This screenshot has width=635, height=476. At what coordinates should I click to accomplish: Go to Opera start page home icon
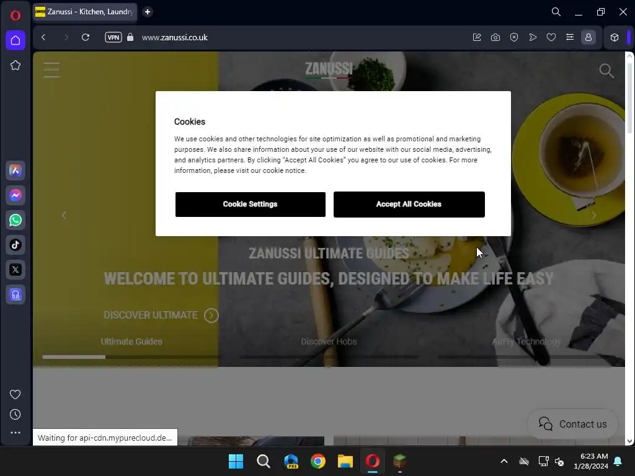(x=16, y=40)
